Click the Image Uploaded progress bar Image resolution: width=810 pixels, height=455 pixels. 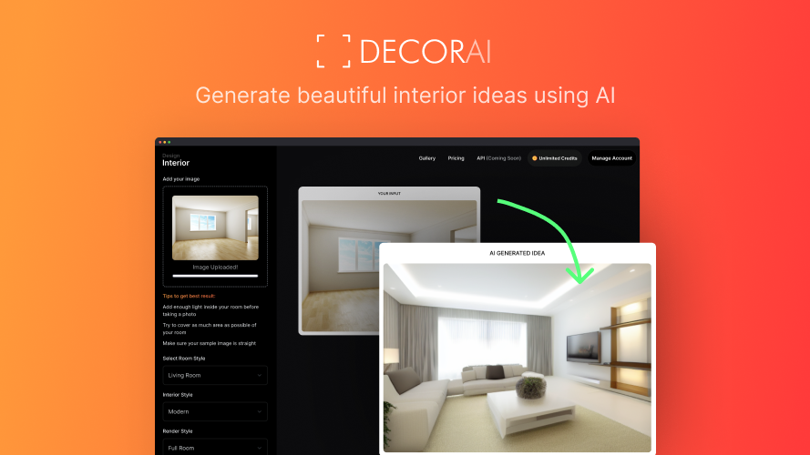click(x=215, y=276)
